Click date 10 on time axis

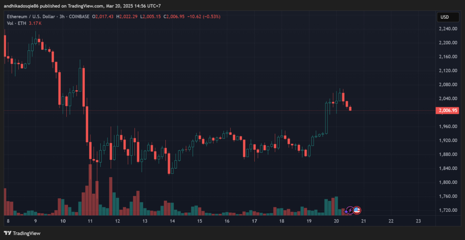pos(63,221)
